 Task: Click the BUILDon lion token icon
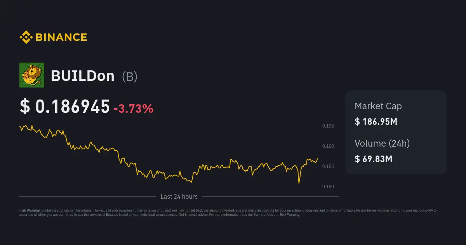click(x=32, y=75)
